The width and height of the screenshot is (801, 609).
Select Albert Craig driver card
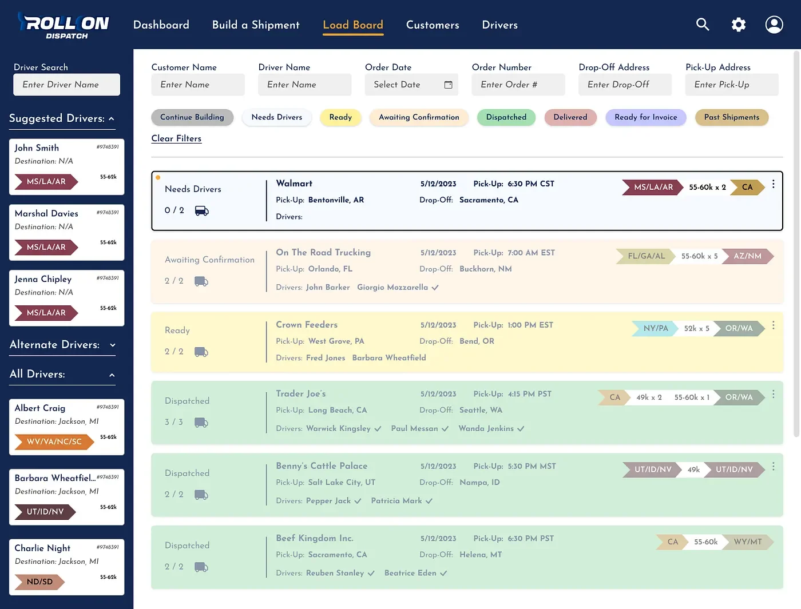click(x=67, y=427)
